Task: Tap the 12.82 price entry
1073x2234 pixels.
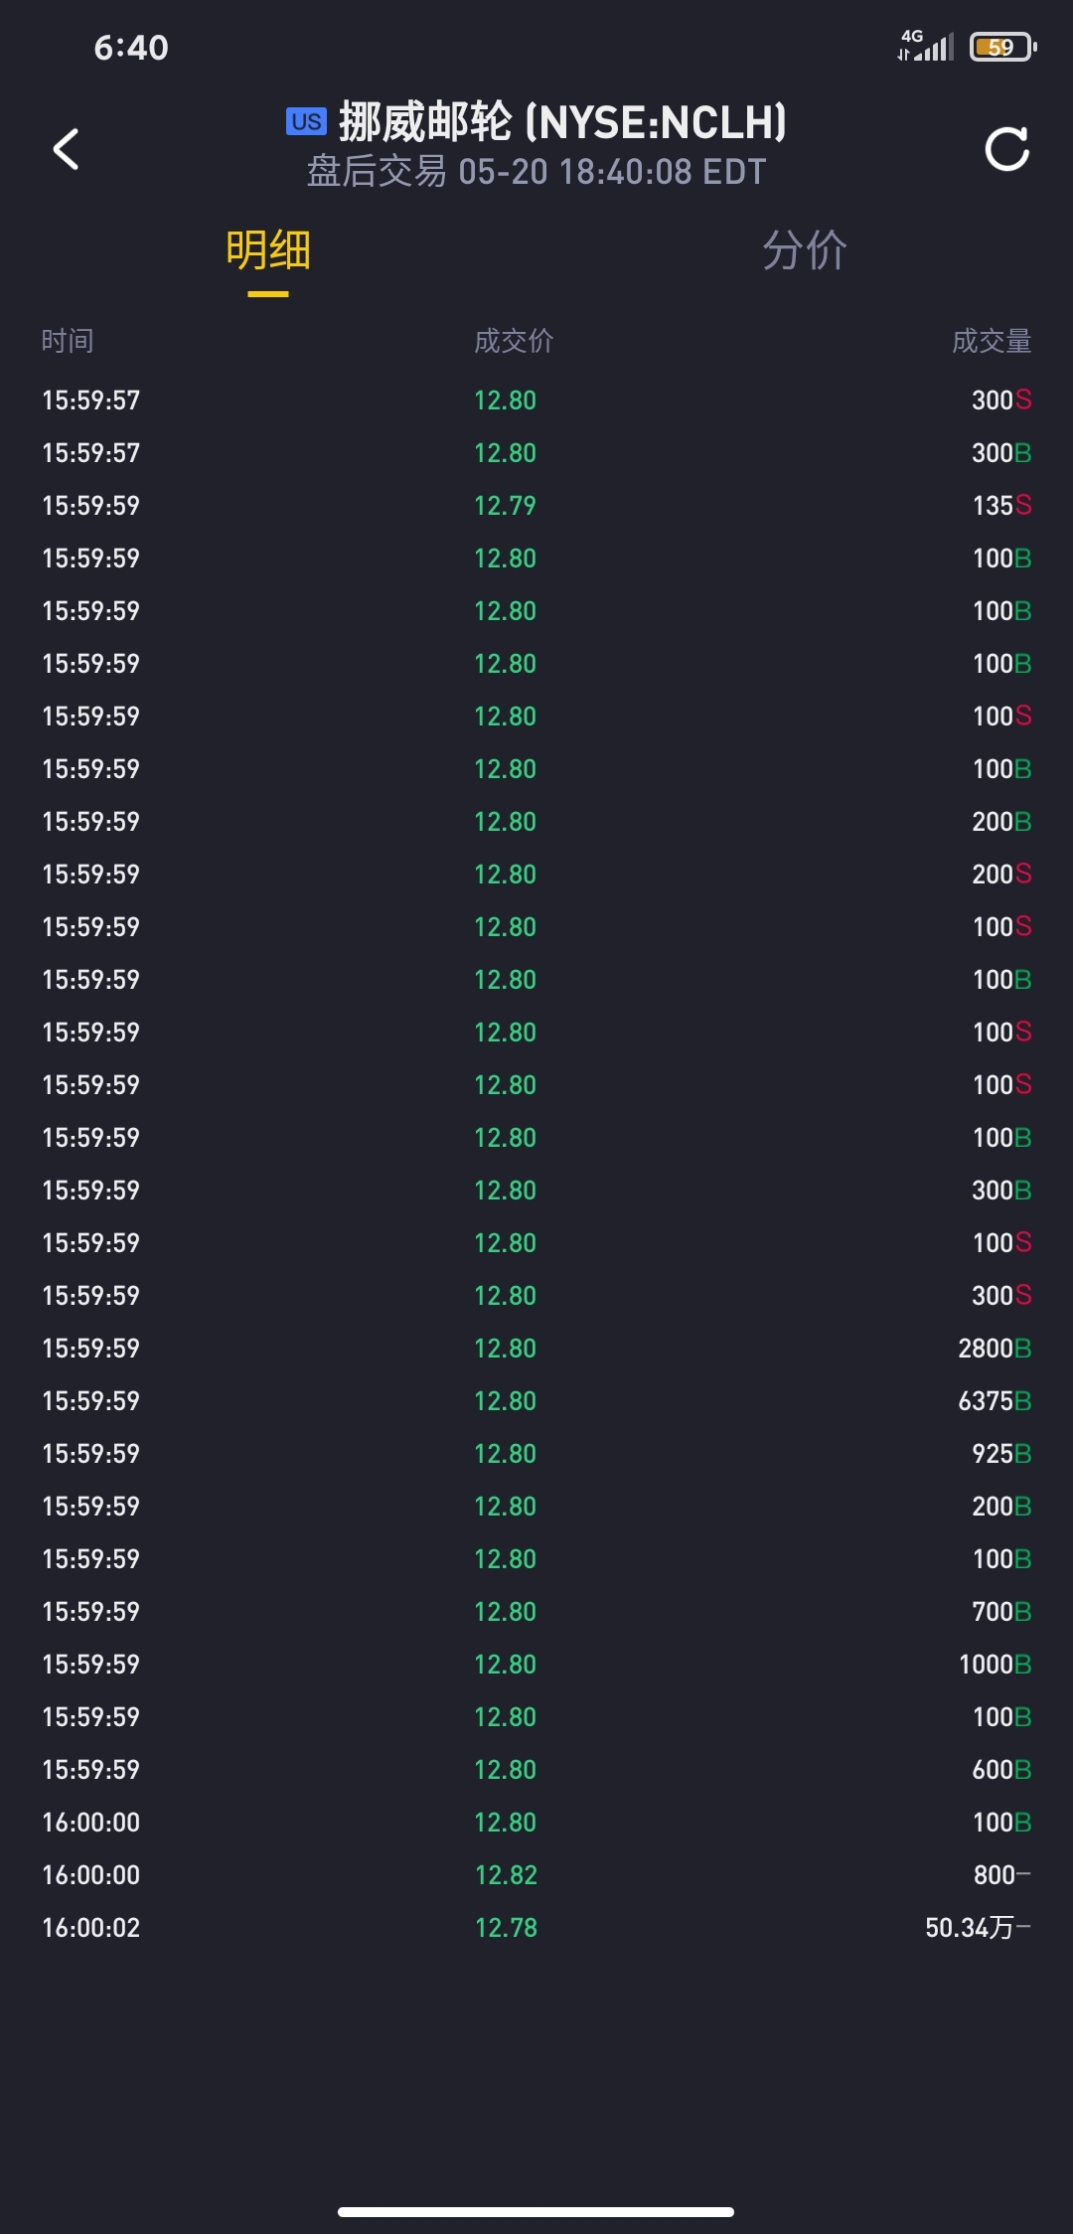Action: 506,1875
